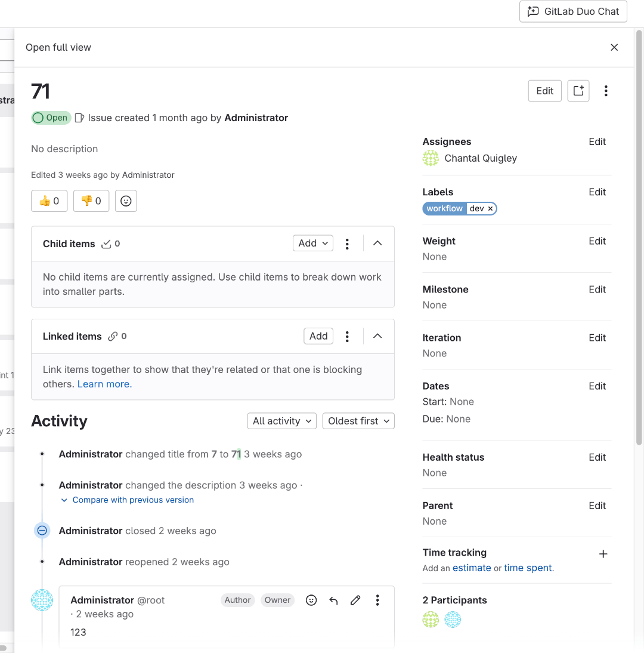The width and height of the screenshot is (644, 653).
Task: Click the thumbs down reaction button
Action: (x=91, y=201)
